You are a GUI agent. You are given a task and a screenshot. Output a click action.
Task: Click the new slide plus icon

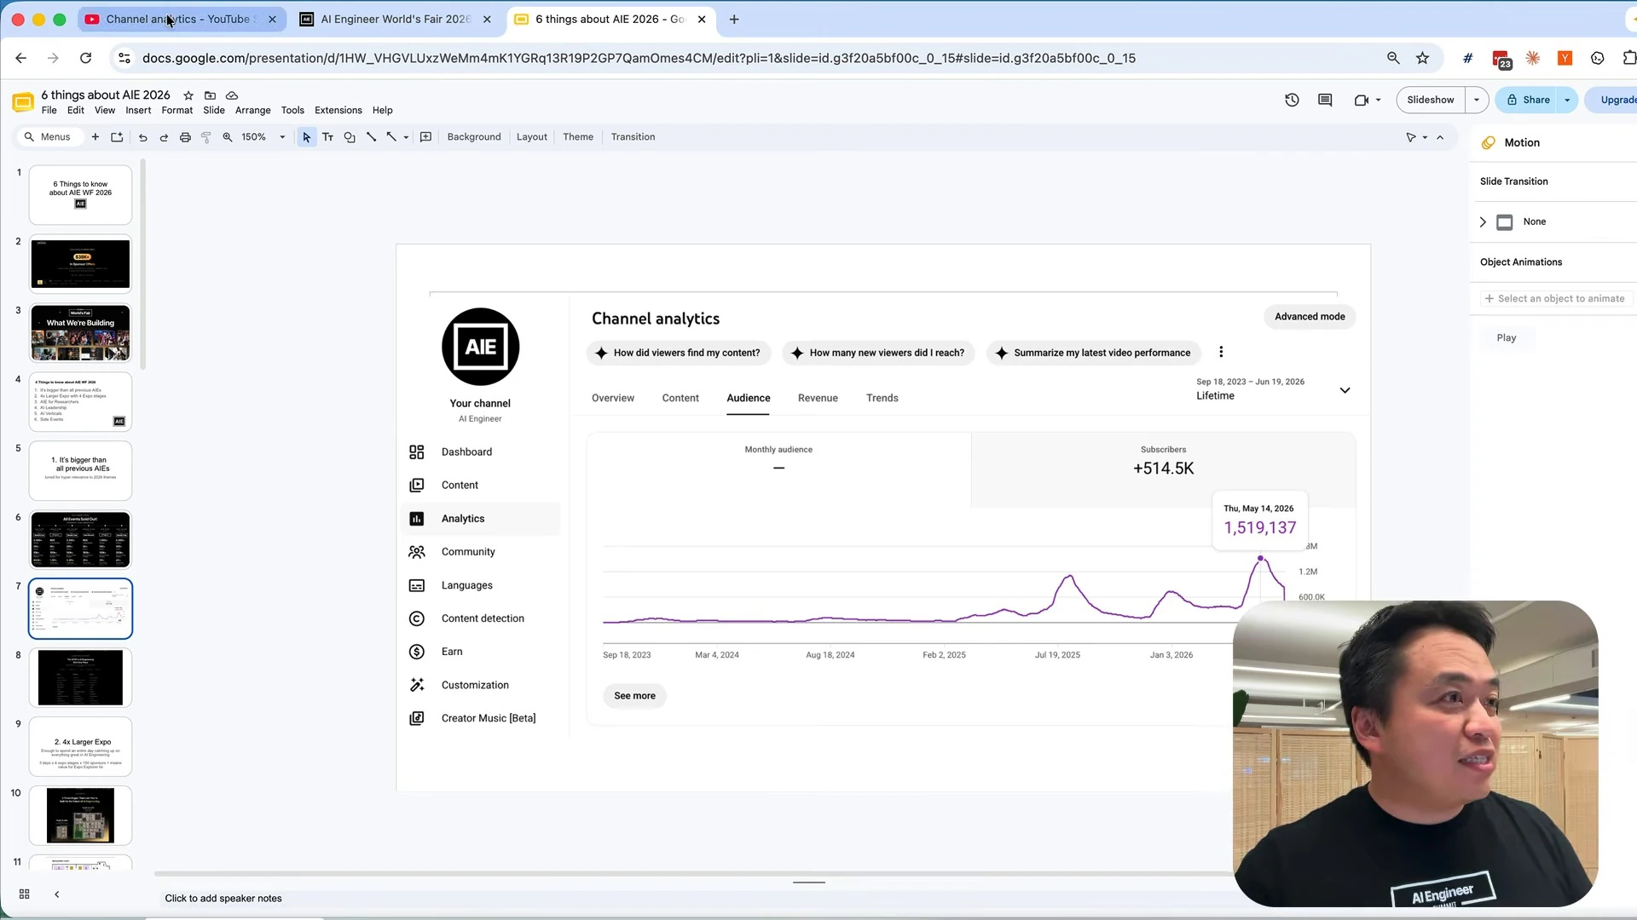tap(95, 137)
